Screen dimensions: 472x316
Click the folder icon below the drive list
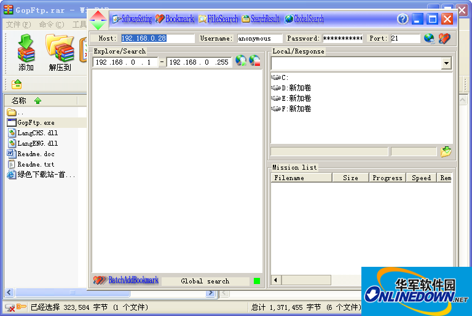pyautogui.click(x=446, y=151)
